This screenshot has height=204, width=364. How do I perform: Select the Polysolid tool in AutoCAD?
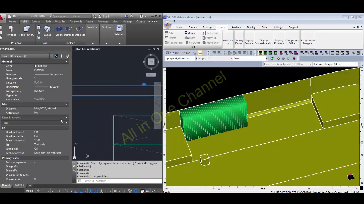(x=11, y=31)
